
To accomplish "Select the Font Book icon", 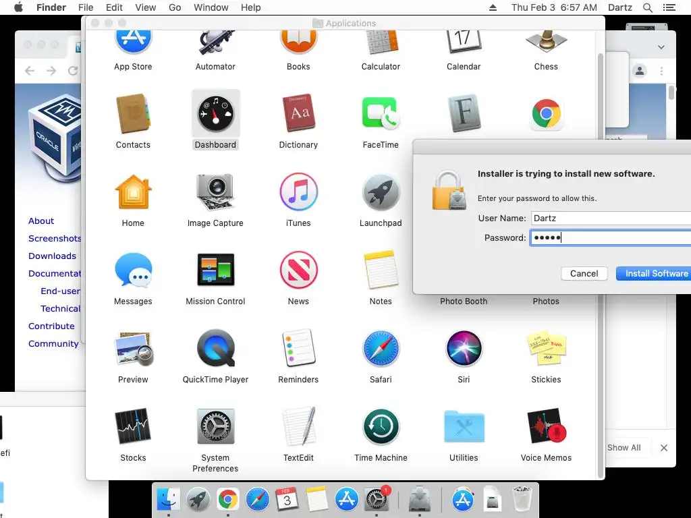I will click(x=464, y=113).
